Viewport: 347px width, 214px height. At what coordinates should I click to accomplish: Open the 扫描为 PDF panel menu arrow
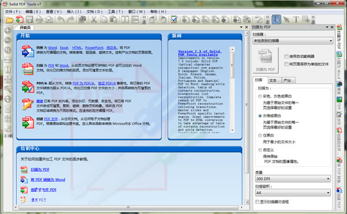pyautogui.click(x=327, y=27)
